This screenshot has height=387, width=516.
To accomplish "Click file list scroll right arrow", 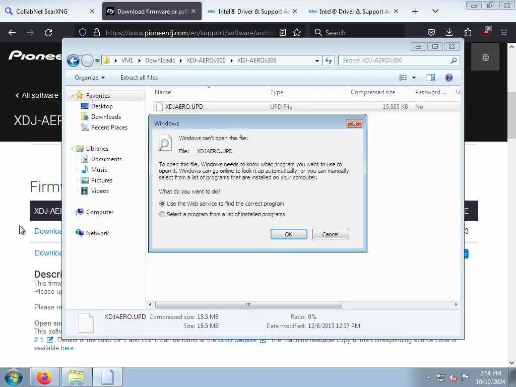I will 456,305.
